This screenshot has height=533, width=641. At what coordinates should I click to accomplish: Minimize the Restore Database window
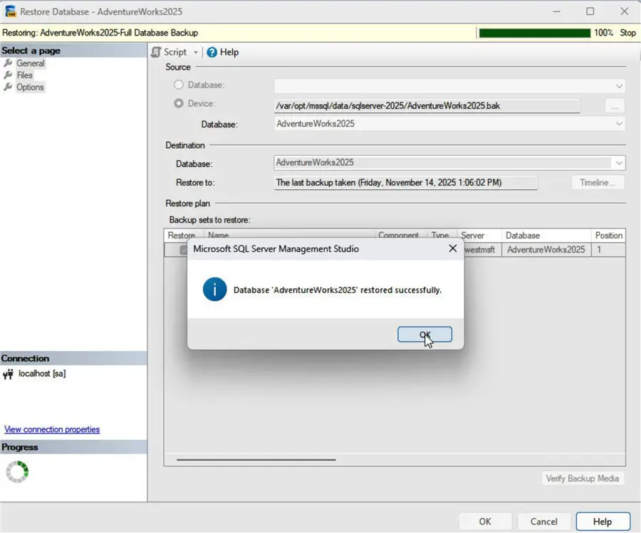(x=556, y=11)
